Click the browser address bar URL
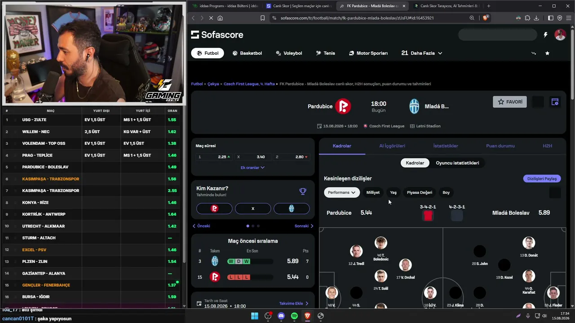 (x=357, y=18)
